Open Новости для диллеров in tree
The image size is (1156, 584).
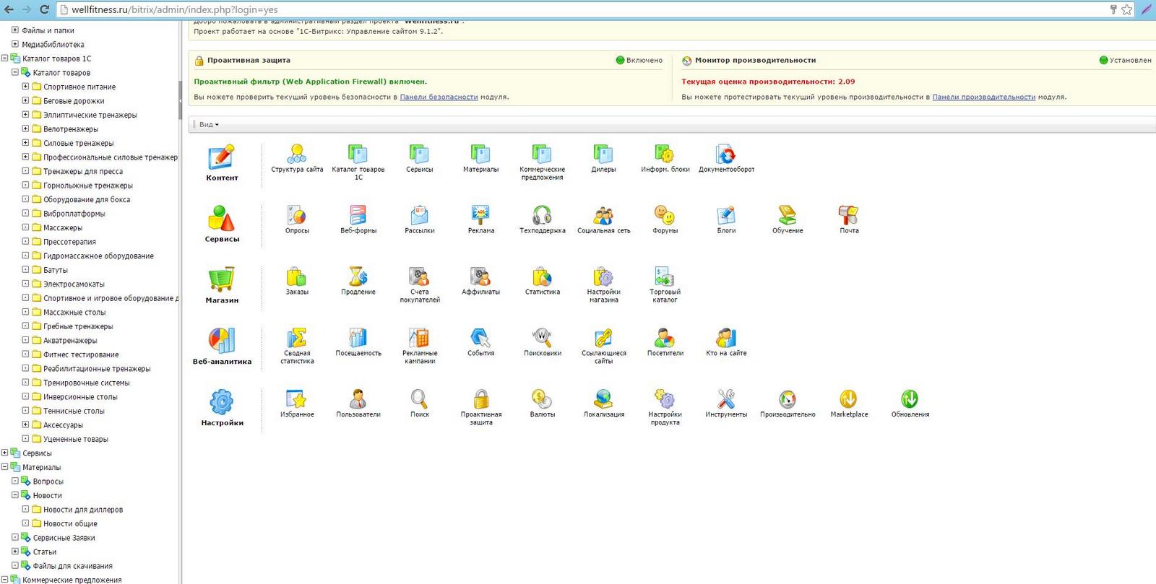83,510
